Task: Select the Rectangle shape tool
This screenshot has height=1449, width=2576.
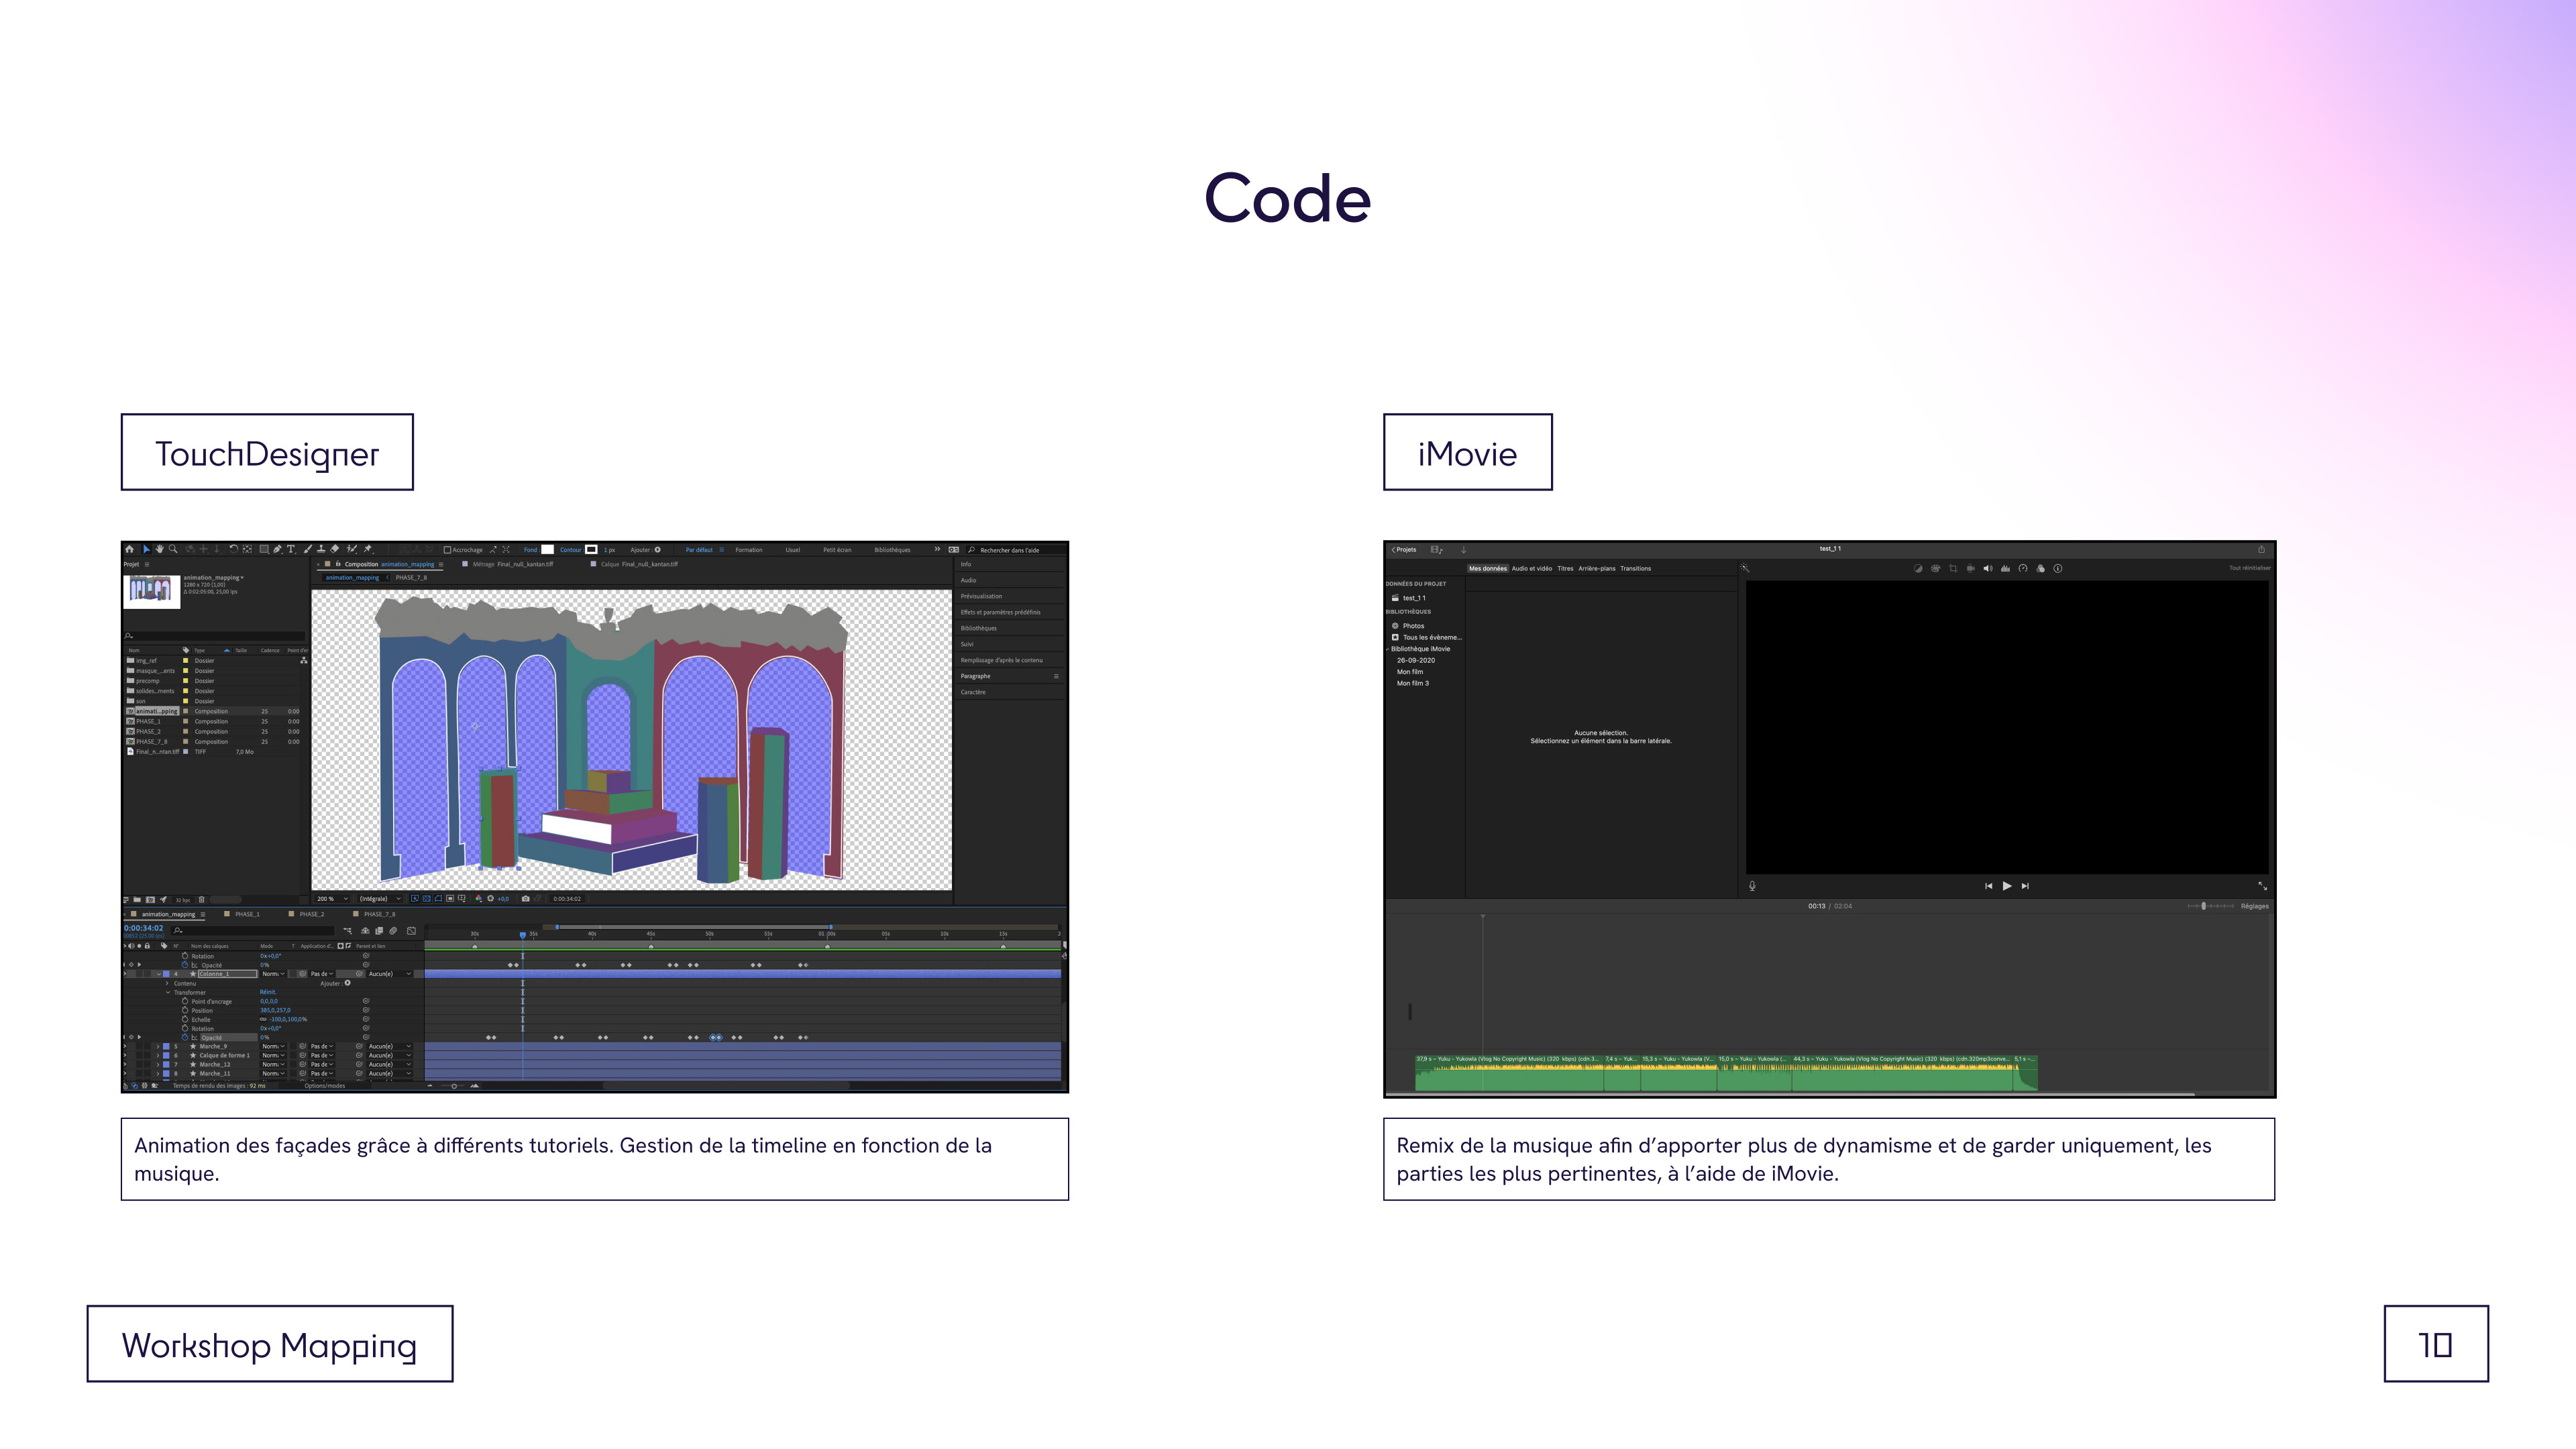Action: point(264,549)
